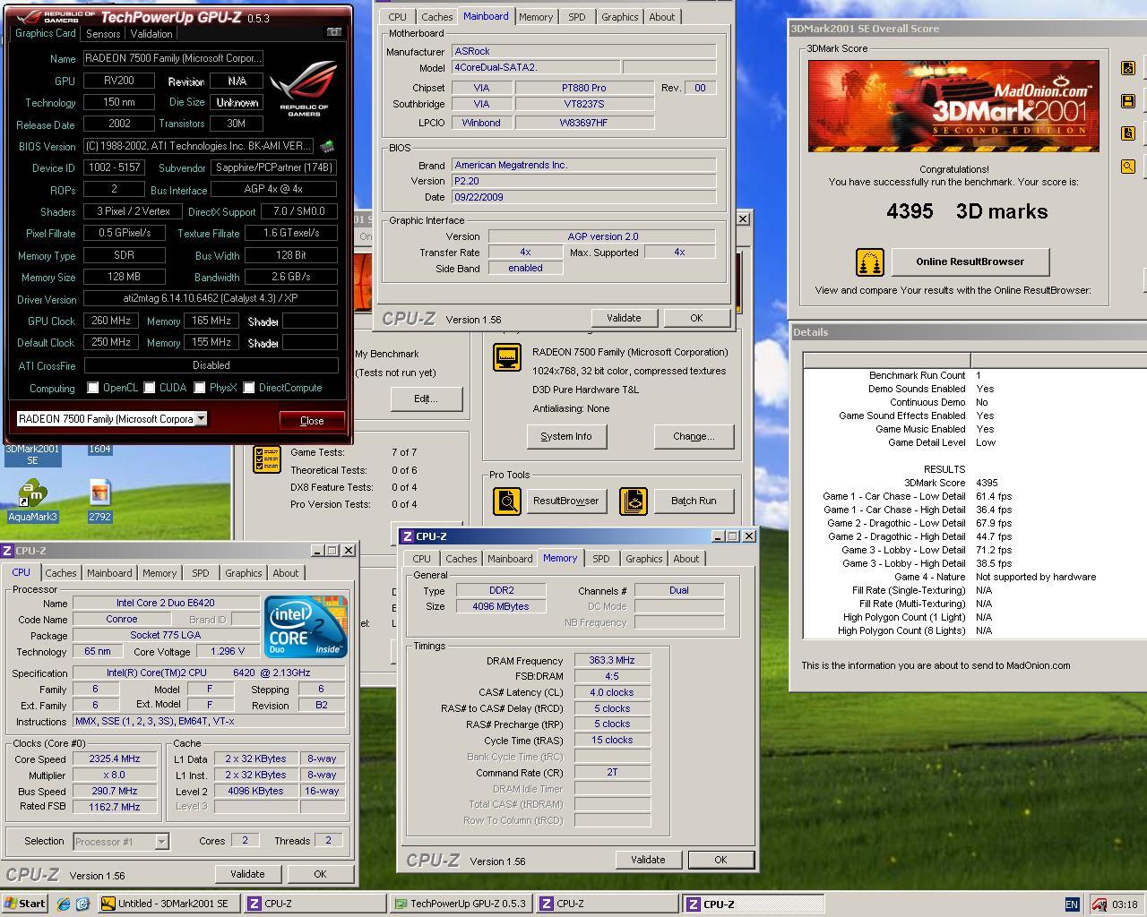Click Edit... benchmark button
This screenshot has width=1147, height=917.
point(426,399)
